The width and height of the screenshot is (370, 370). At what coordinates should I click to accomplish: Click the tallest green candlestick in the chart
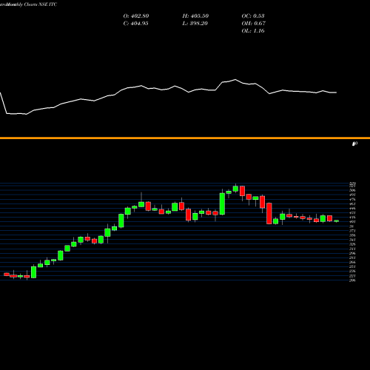(x=222, y=203)
